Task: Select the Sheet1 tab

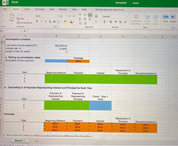Action: click(20, 141)
